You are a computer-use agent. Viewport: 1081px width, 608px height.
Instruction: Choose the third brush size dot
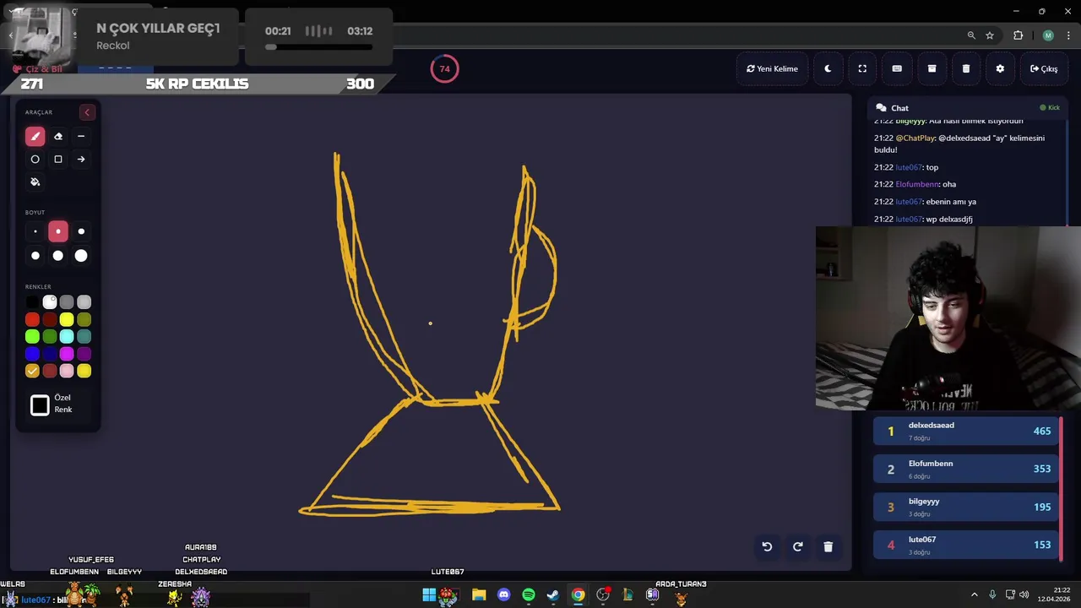point(81,231)
